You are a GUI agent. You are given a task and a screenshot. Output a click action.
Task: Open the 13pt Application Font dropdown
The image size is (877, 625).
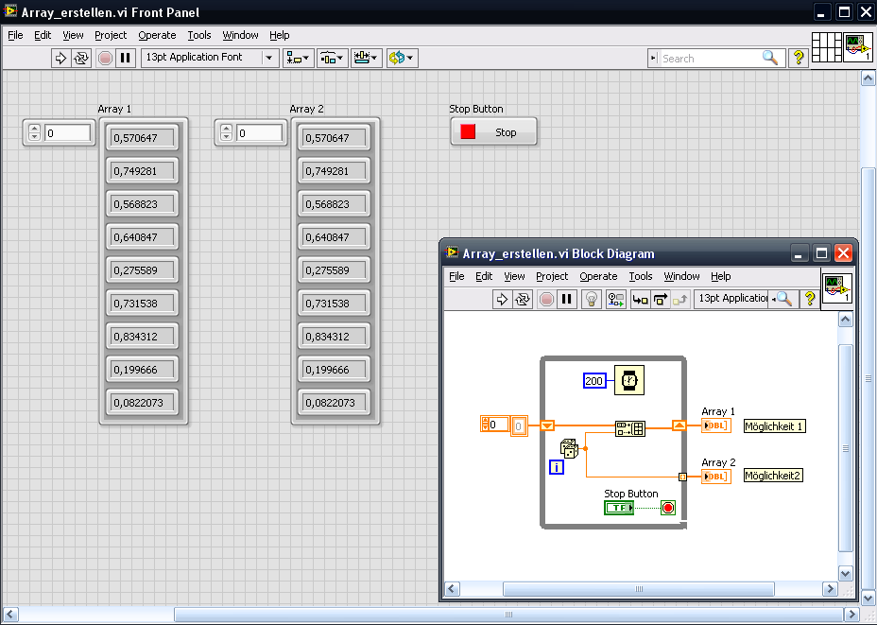pos(210,58)
